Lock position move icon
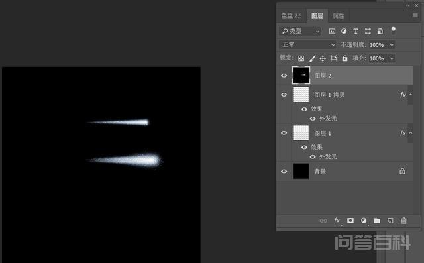Viewport: 424px width, 263px height. pos(323,58)
